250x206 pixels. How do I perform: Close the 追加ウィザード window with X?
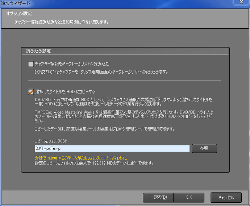[x=240, y=3]
